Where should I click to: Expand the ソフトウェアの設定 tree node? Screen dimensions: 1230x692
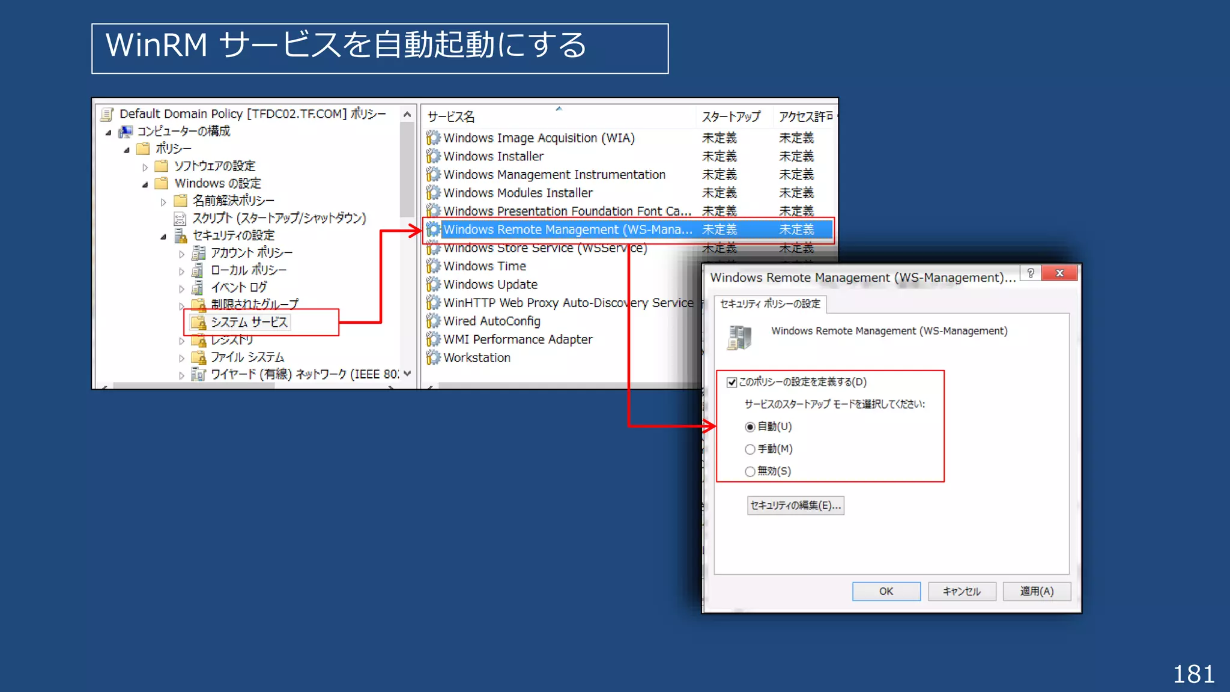tap(145, 167)
